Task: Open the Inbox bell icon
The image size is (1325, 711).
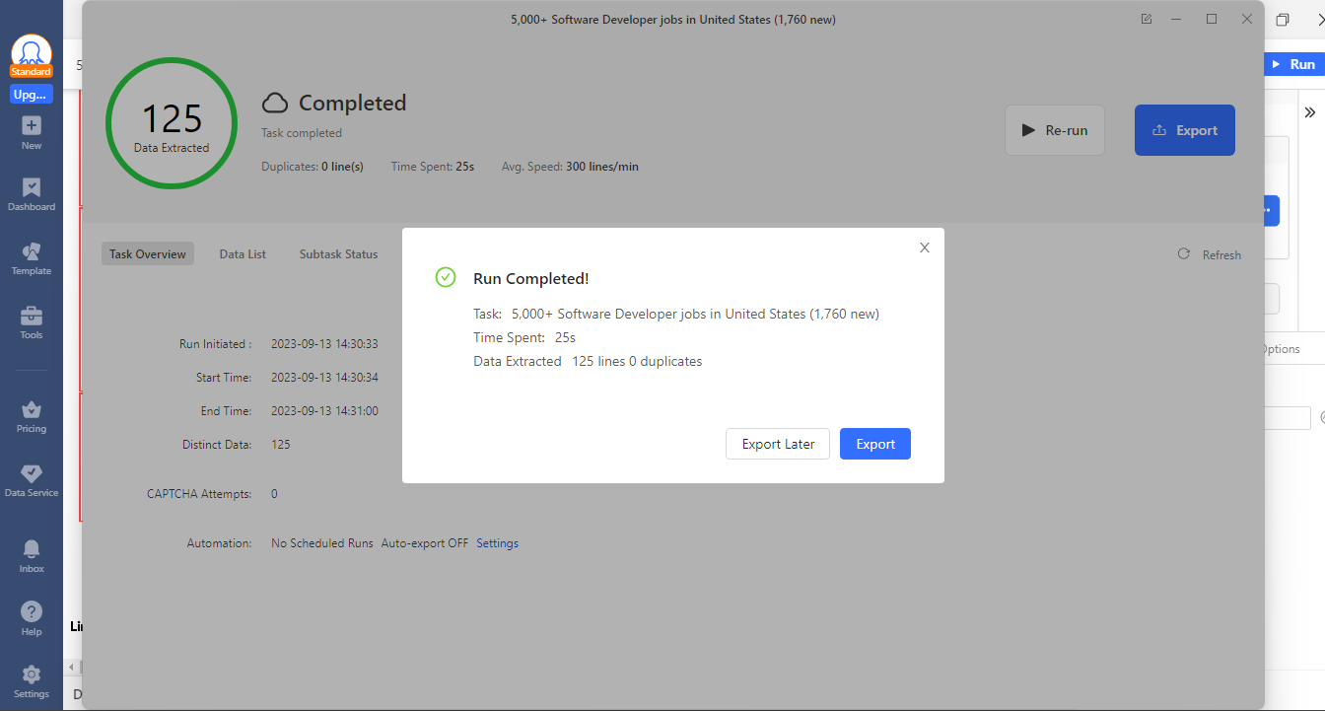Action: point(32,549)
